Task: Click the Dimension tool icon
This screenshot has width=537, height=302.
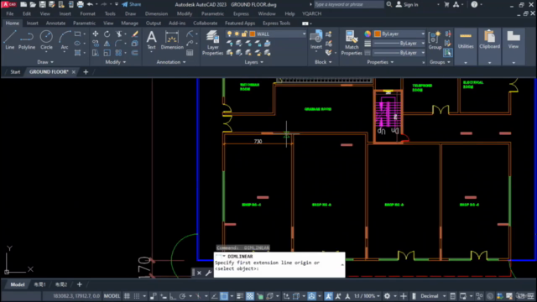Action: pyautogui.click(x=172, y=39)
